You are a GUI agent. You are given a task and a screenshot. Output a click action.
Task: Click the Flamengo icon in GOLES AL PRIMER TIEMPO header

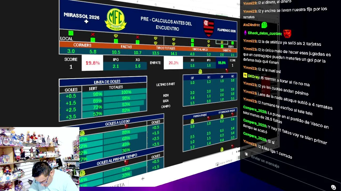126,162
